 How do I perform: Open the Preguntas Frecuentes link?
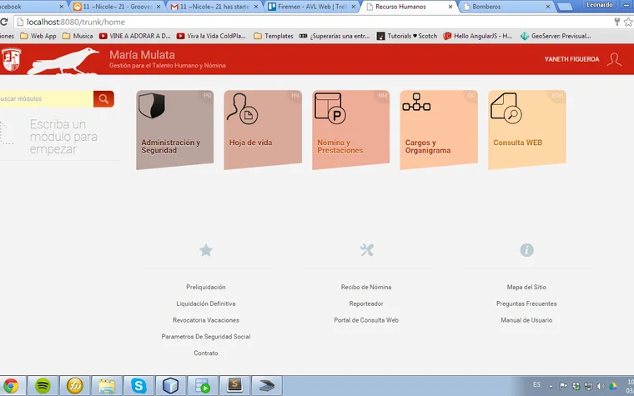point(526,303)
